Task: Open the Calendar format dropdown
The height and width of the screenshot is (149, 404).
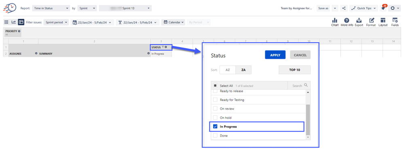Action: pyautogui.click(x=173, y=22)
